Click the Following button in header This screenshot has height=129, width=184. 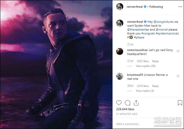pyautogui.click(x=156, y=7)
